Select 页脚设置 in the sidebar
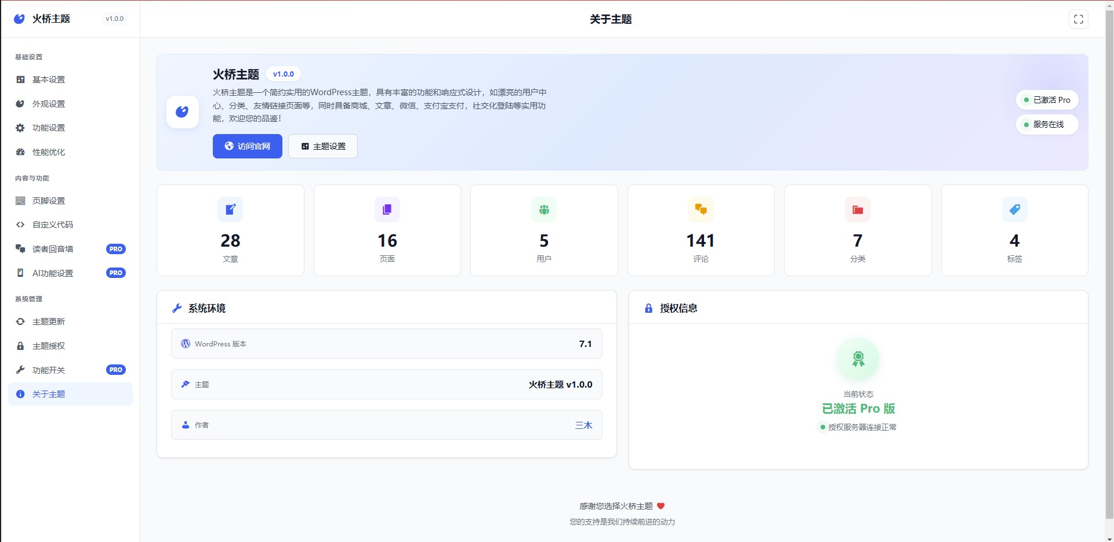 click(71, 201)
